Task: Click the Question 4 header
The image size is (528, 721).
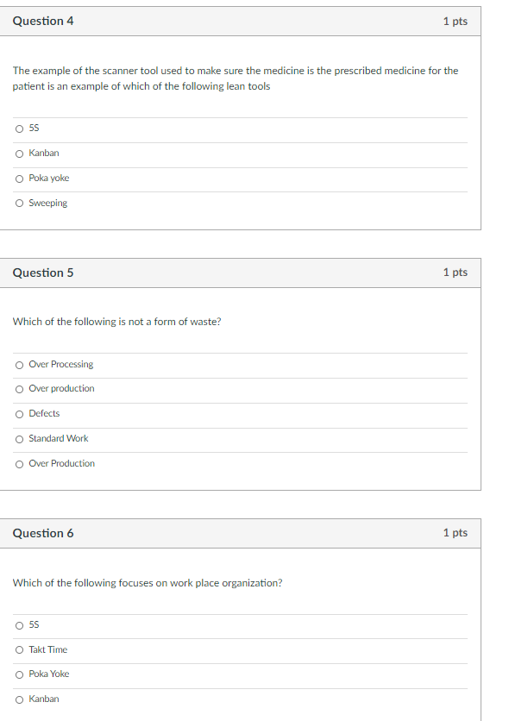Action: pos(42,21)
